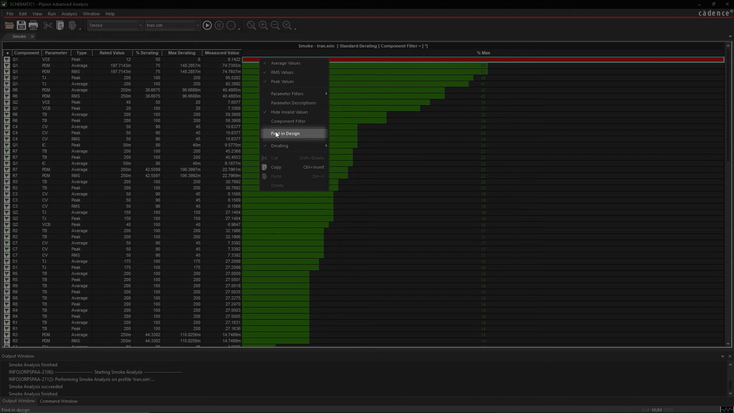Sort by the Max Derating column header

182,53
